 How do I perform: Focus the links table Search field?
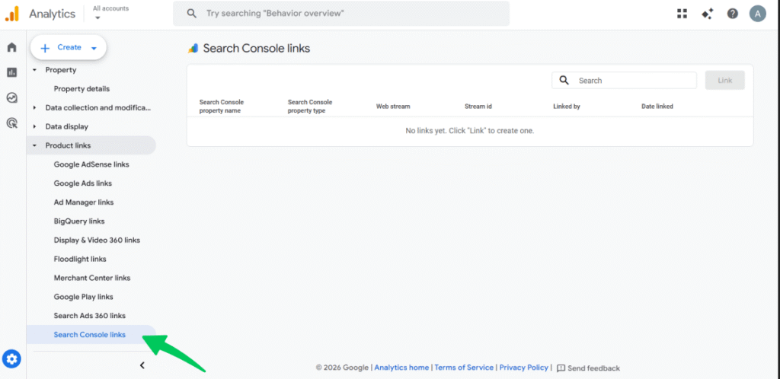(x=625, y=81)
